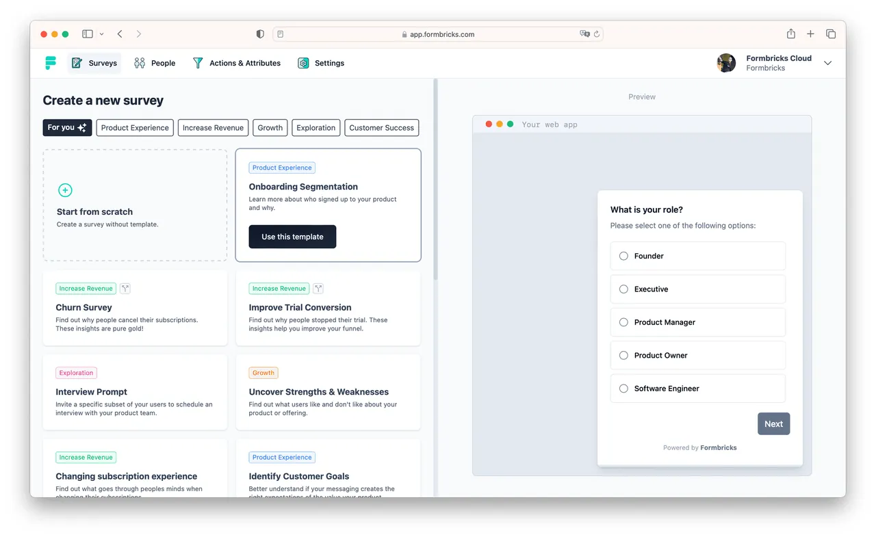876x537 pixels.
Task: Select the Exploration filter
Action: [316, 128]
